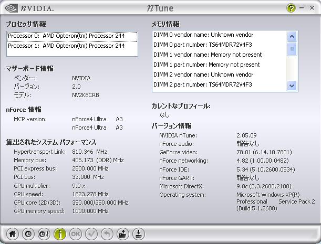Minimize the nTune window
The width and height of the screenshot is (321, 244).
[x=302, y=8]
